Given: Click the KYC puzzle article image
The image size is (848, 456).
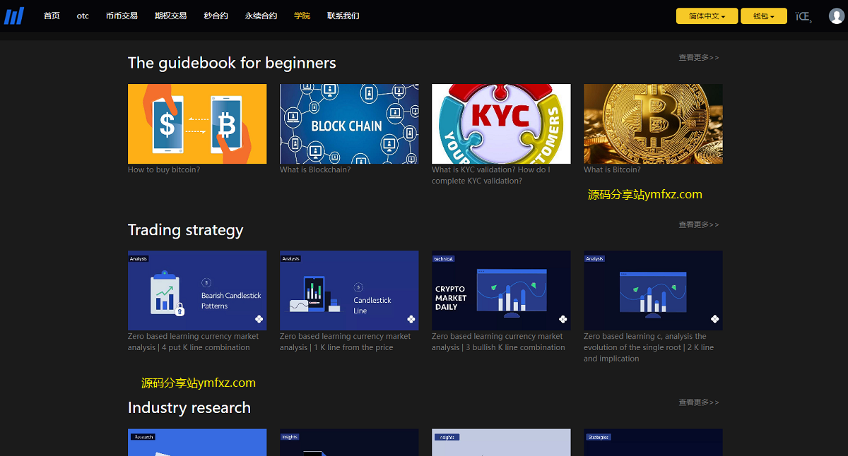Looking at the screenshot, I should point(501,124).
